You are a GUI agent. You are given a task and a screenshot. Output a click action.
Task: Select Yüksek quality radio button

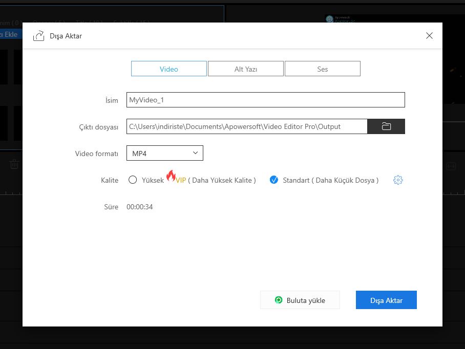click(x=133, y=180)
